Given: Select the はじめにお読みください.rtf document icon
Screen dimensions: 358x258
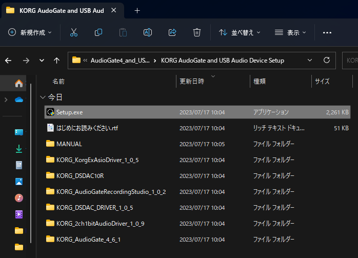Looking at the screenshot, I should [x=50, y=128].
